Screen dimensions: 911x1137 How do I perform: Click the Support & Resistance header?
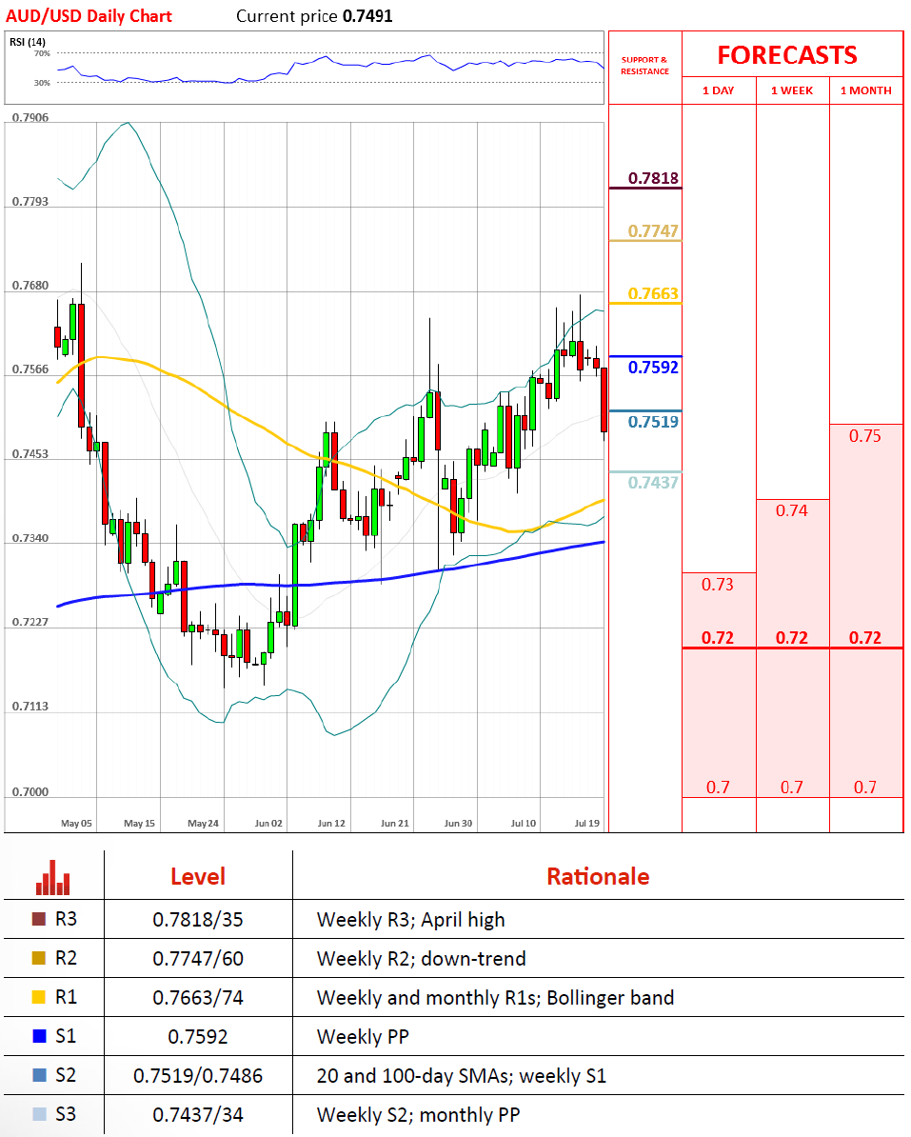pyautogui.click(x=644, y=66)
